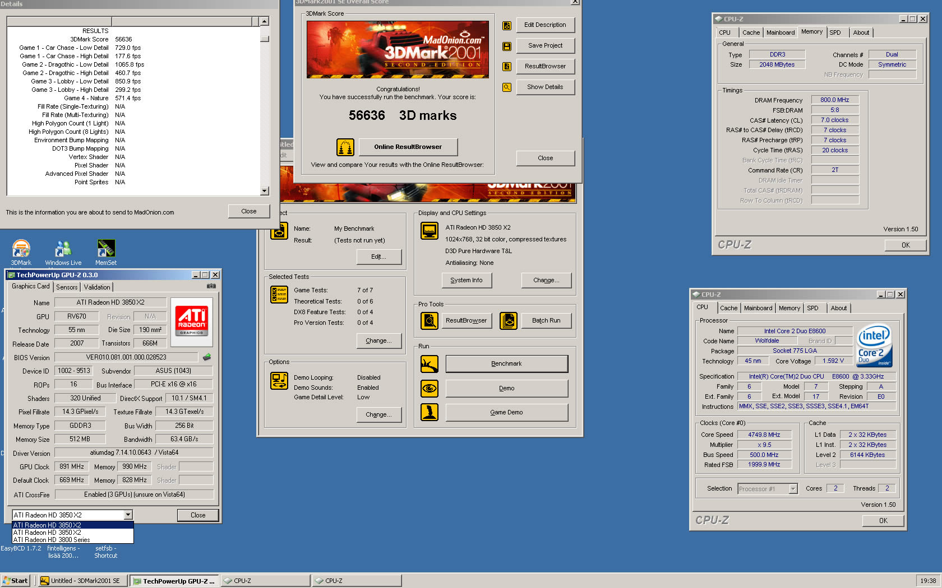Click the Save Project floppy disk icon

(507, 46)
